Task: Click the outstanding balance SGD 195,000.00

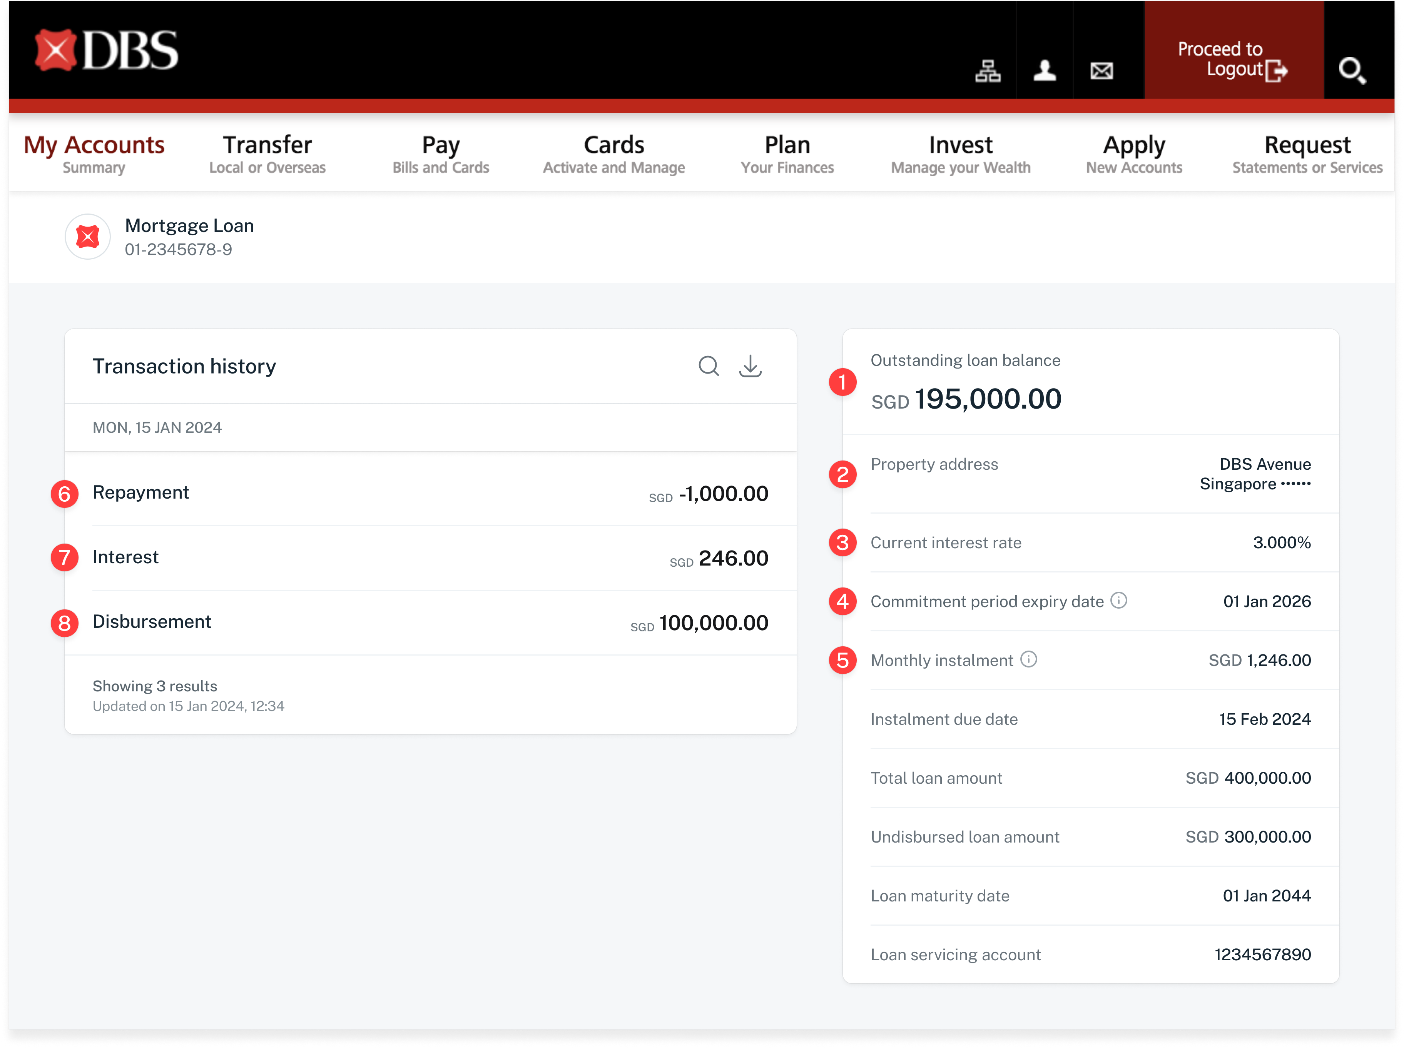Action: [966, 399]
